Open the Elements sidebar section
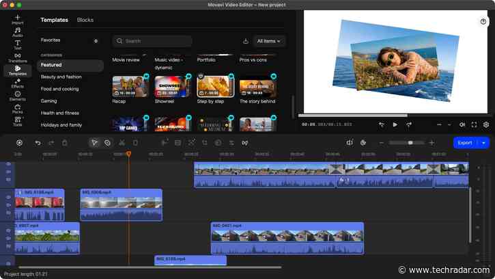Viewport: 495px width, 279px height. point(17,96)
